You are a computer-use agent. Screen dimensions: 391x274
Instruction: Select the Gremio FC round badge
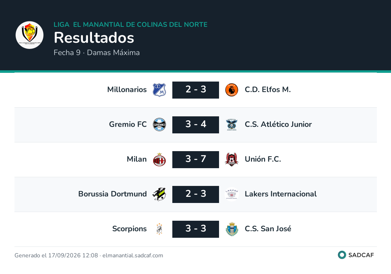coord(159,125)
